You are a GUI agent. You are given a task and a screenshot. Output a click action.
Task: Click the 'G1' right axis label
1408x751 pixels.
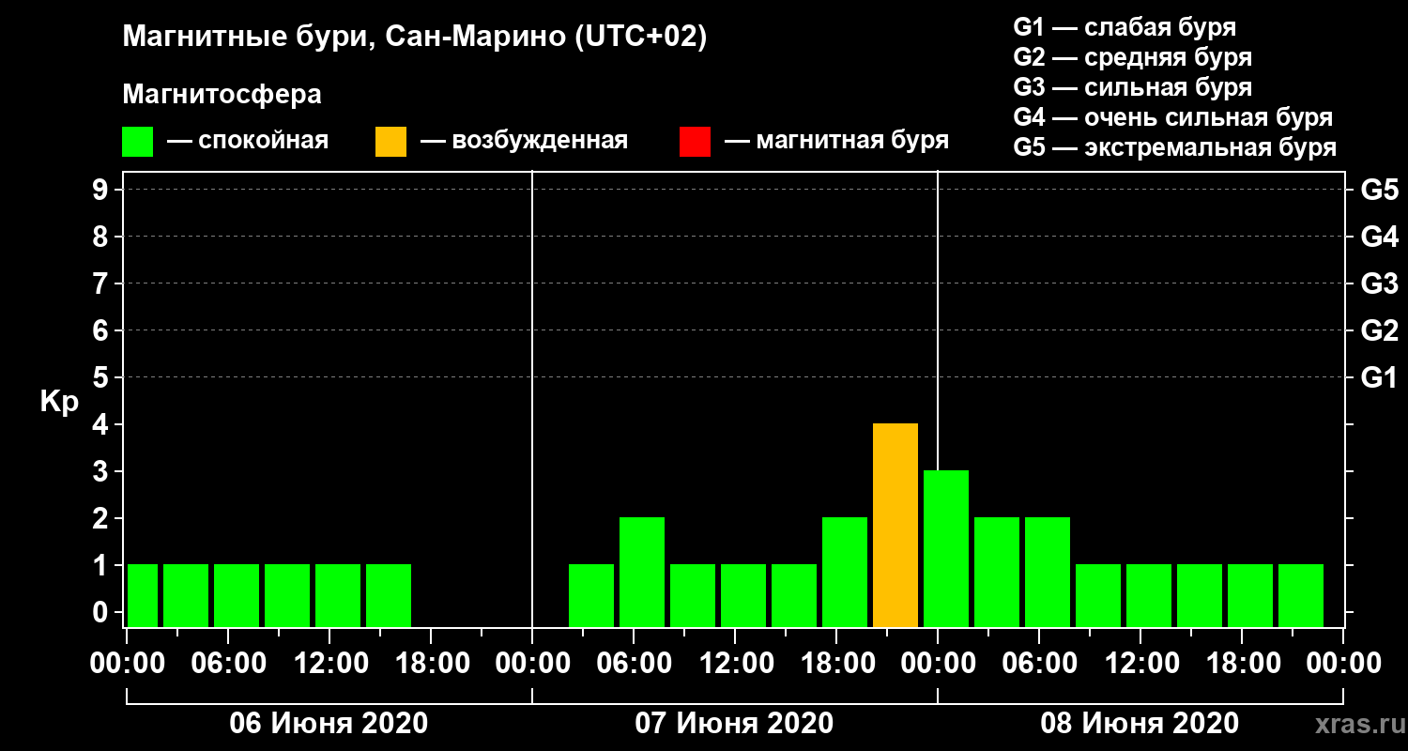click(x=1380, y=377)
